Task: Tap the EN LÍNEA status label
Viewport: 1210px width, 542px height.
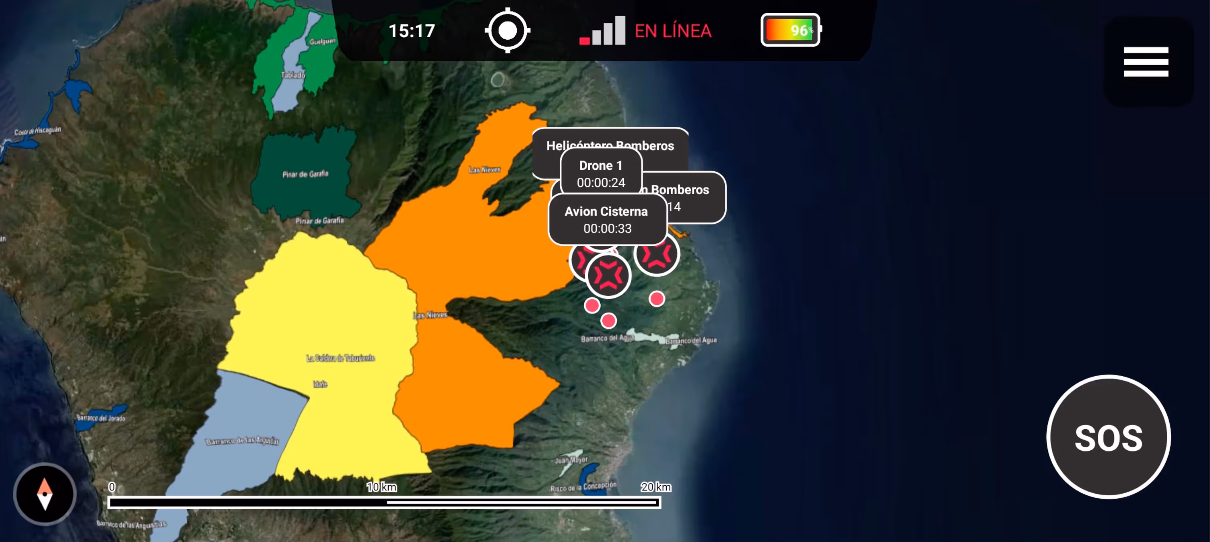Action: (x=673, y=31)
